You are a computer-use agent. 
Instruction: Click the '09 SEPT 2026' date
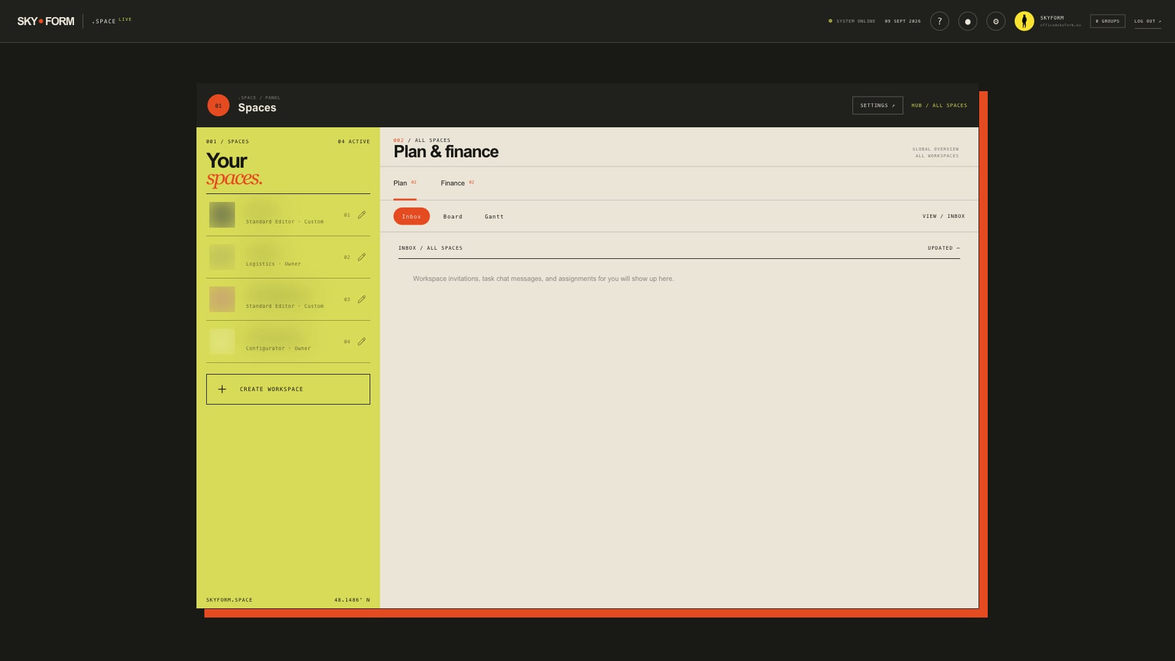coord(903,21)
